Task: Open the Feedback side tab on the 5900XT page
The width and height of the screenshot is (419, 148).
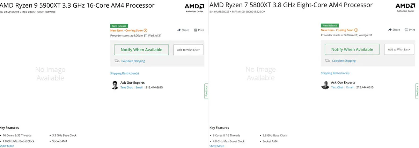Action: (x=206, y=91)
